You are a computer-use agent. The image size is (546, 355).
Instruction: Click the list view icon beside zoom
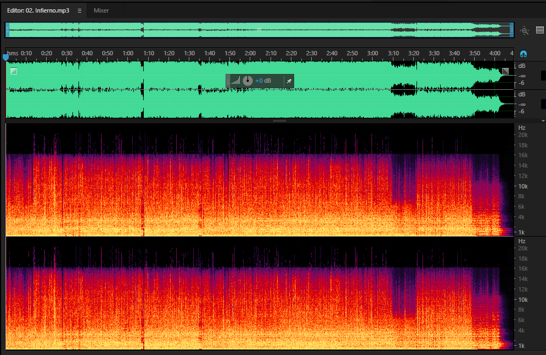click(540, 30)
